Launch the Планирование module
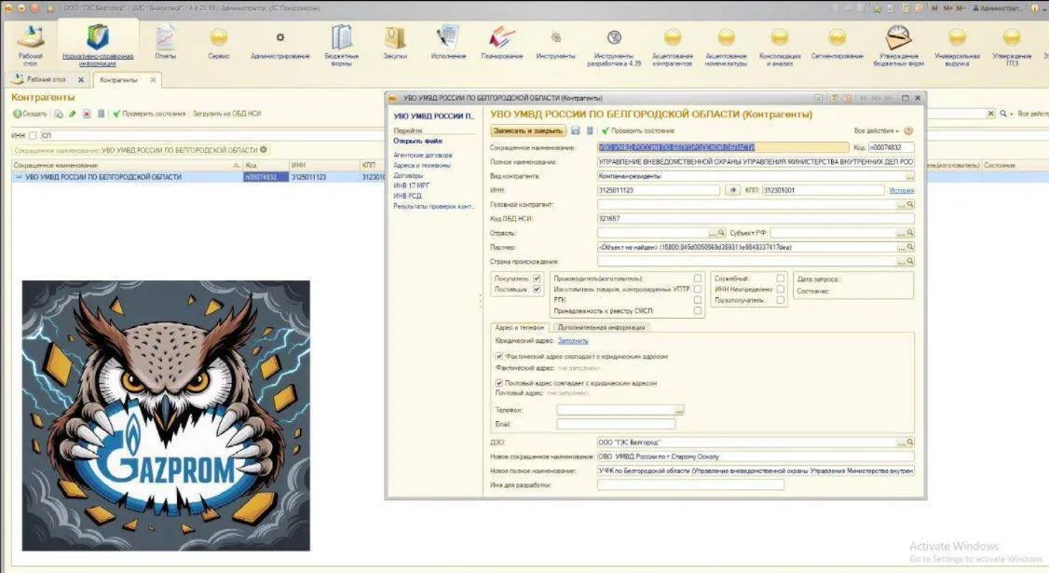 tap(501, 42)
